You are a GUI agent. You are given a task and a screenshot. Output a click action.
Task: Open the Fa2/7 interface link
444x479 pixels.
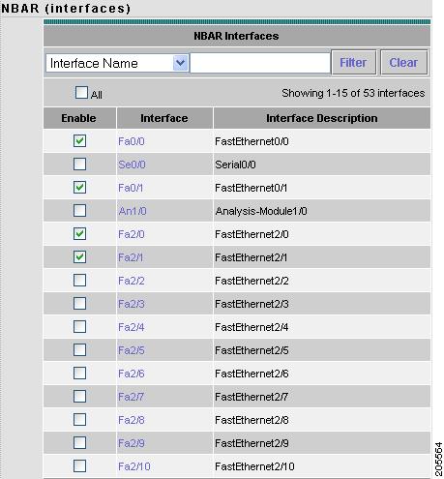(131, 397)
